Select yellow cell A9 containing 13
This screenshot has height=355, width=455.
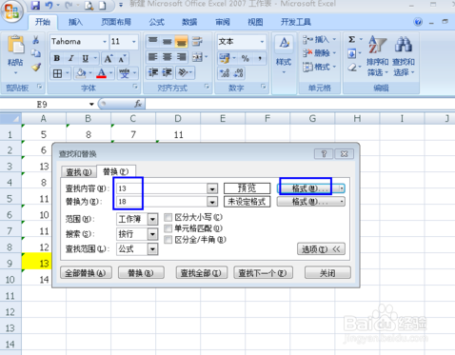(36, 263)
